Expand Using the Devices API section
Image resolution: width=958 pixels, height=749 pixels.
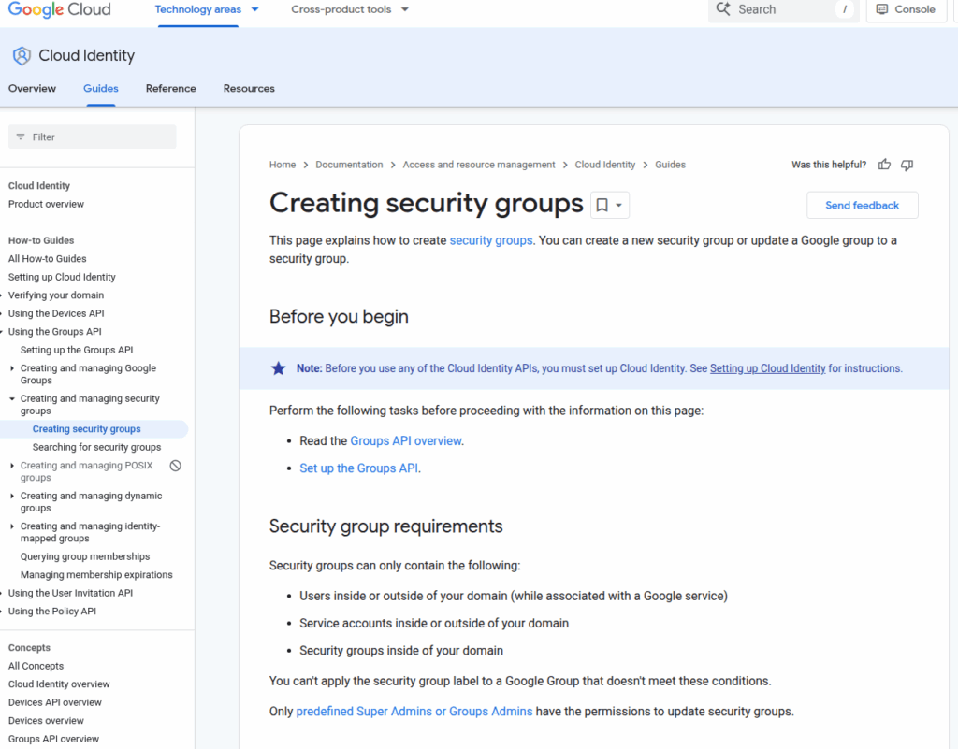(4, 314)
